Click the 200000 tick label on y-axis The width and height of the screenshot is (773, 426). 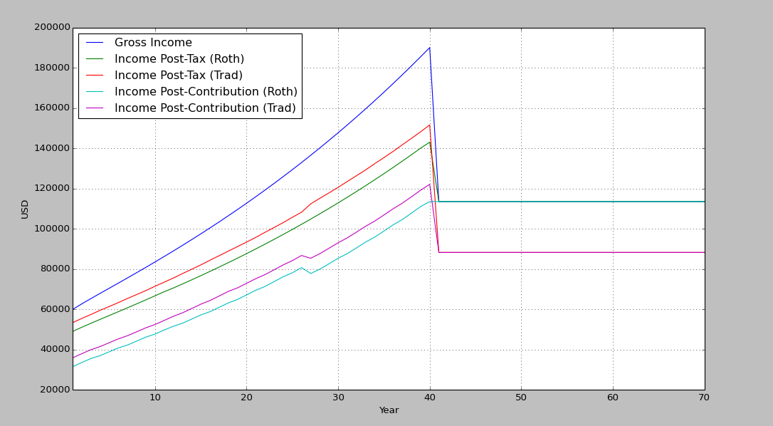pos(52,28)
